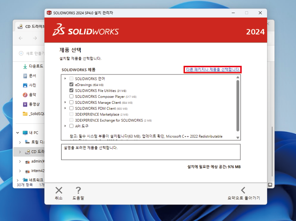This screenshot has height=221, width=296.
Task: Check SOLIDWORKS Composer Player checkbox
Action: (x=71, y=96)
